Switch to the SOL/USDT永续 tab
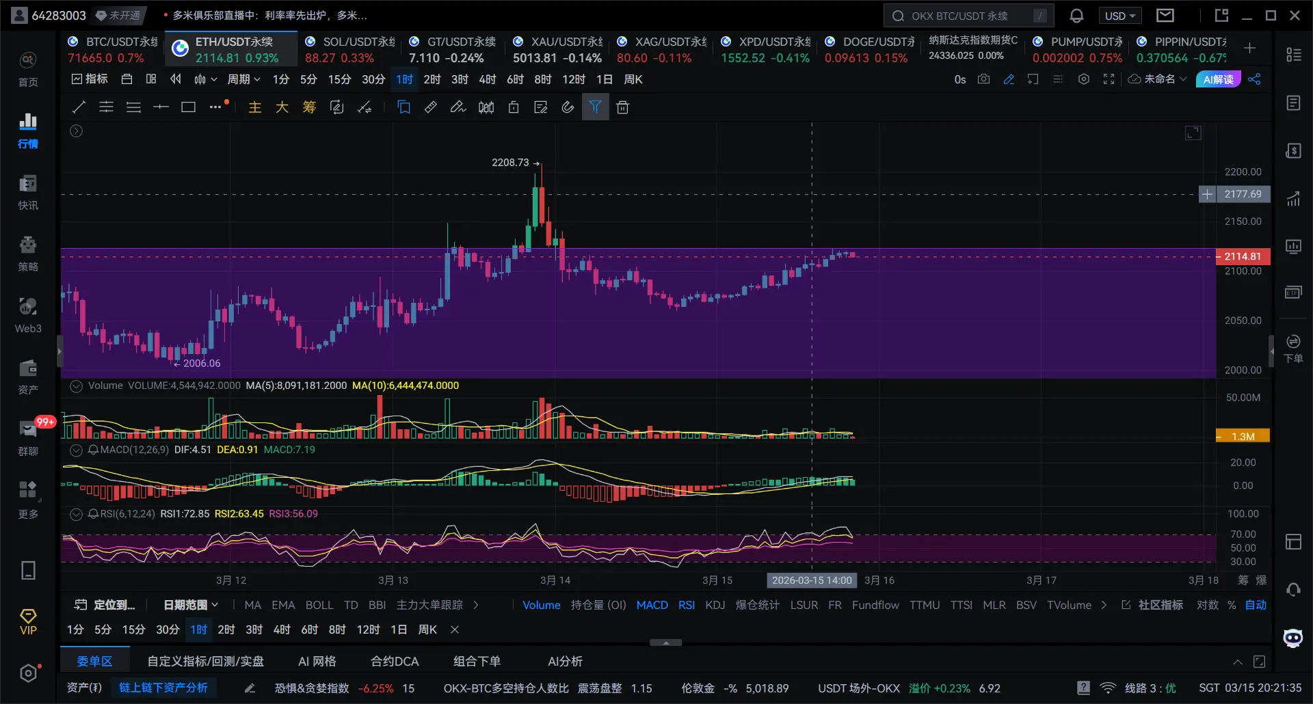The height and width of the screenshot is (704, 1313). point(349,49)
